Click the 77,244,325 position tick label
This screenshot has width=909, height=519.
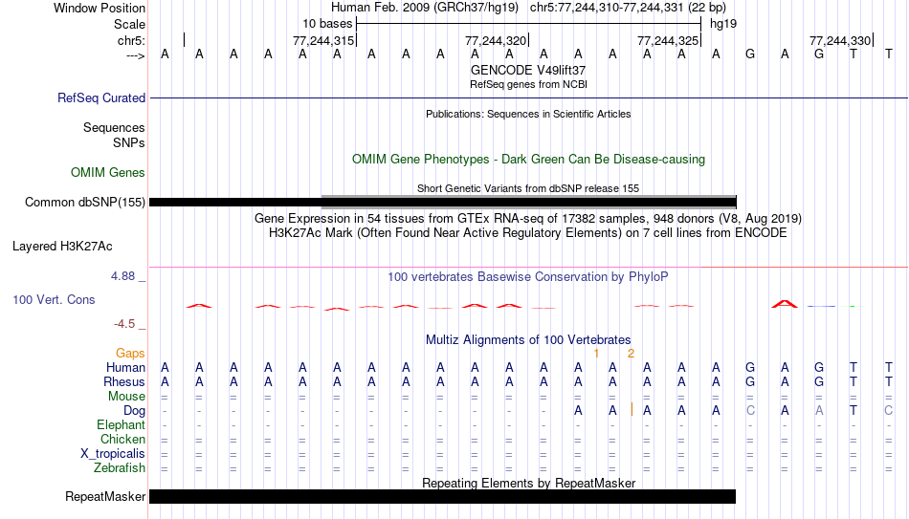click(x=668, y=40)
